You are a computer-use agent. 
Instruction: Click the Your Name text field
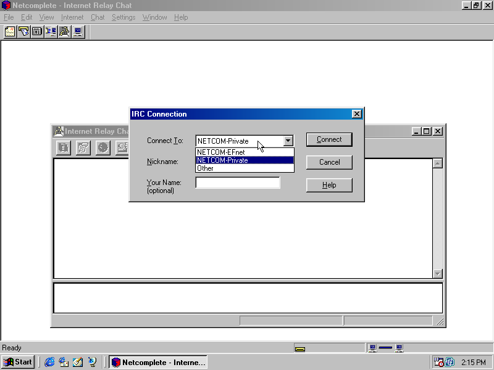[x=238, y=183]
